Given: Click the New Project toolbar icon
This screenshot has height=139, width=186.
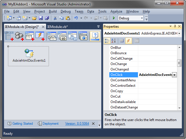Looking at the screenshot, I should pos(9,18).
